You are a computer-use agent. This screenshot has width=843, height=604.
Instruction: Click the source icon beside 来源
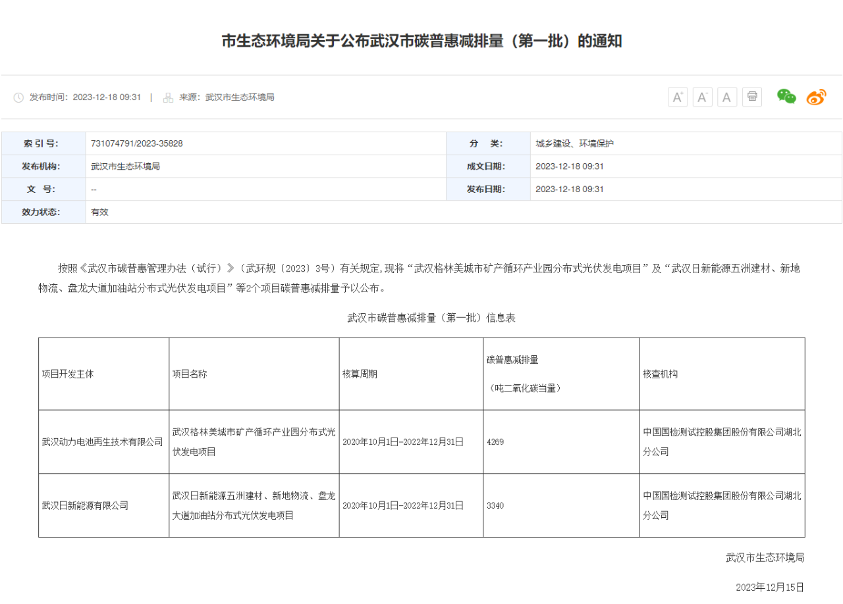click(168, 97)
